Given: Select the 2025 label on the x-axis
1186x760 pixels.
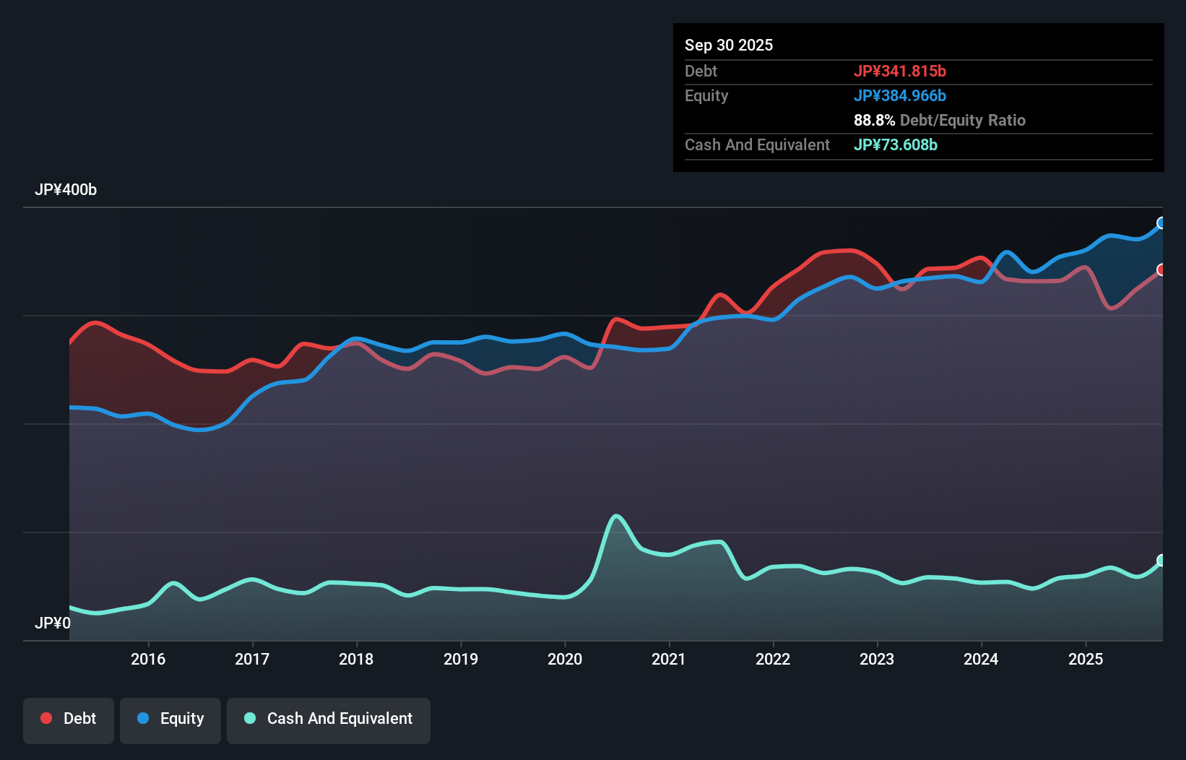Looking at the screenshot, I should coord(1086,659).
